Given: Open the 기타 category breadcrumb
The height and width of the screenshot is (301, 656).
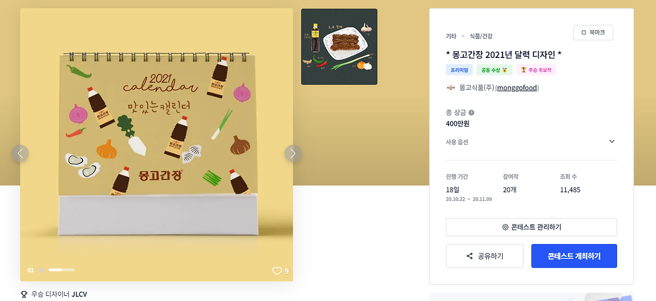Looking at the screenshot, I should point(451,36).
